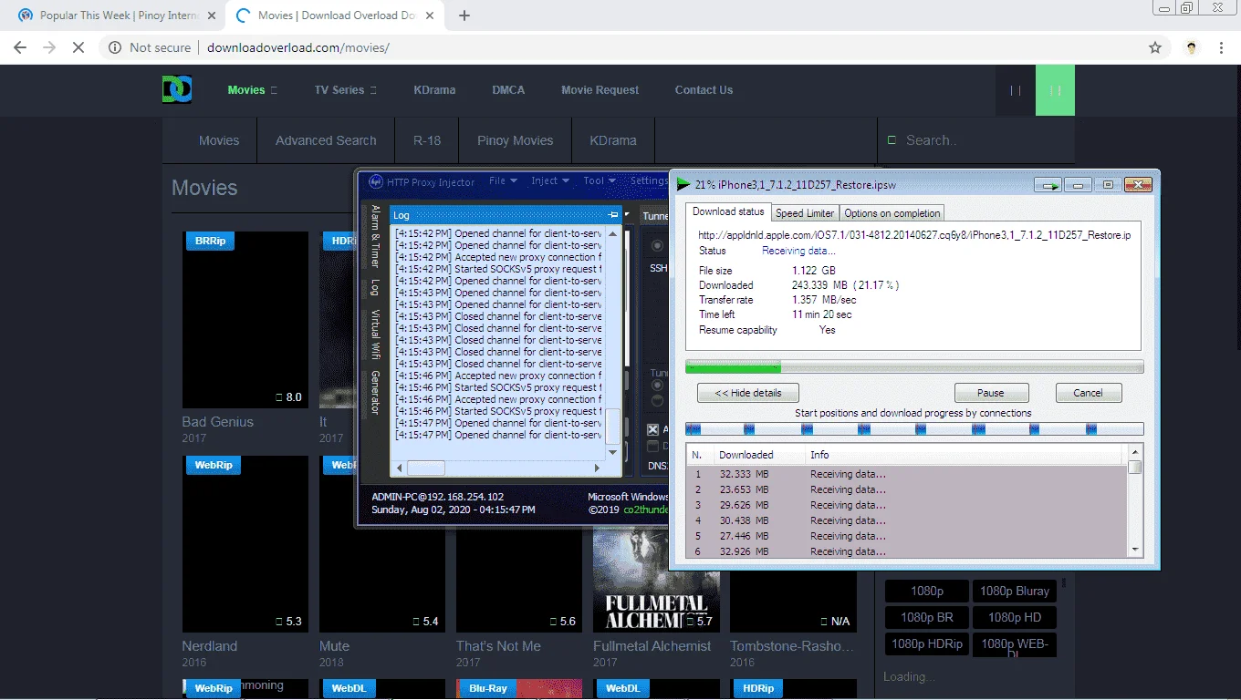Select the Download status tab
The height and width of the screenshot is (700, 1241).
pos(728,211)
